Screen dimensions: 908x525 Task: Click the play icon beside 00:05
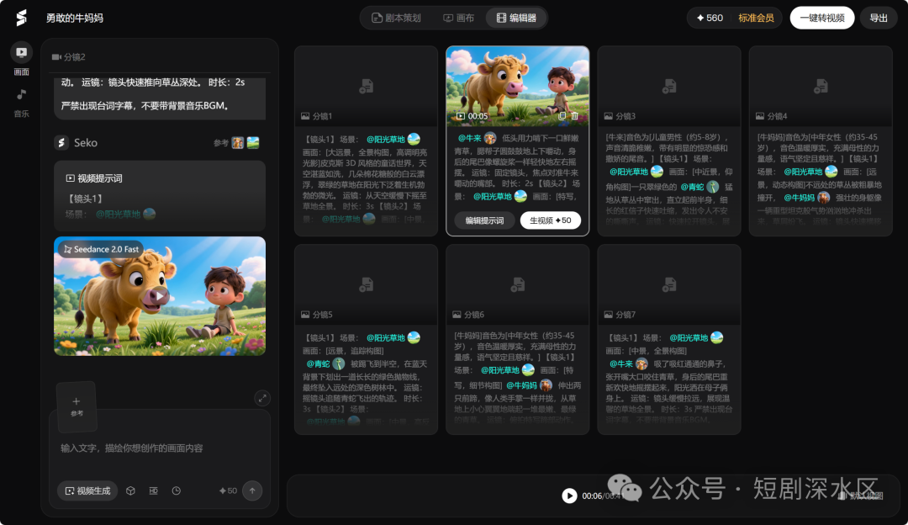coord(461,116)
